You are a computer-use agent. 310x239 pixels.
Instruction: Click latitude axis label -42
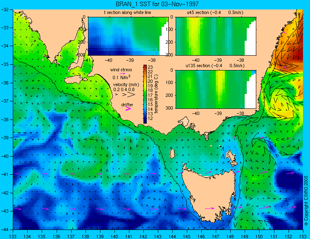[5, 193]
